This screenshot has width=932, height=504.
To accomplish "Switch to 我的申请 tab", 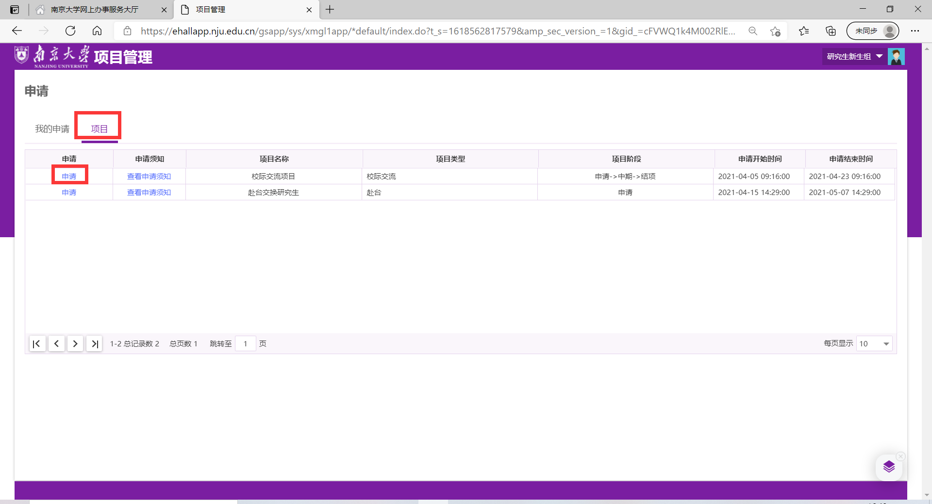I will pyautogui.click(x=52, y=129).
